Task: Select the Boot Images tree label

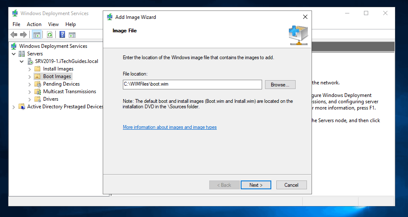Action: click(x=57, y=76)
